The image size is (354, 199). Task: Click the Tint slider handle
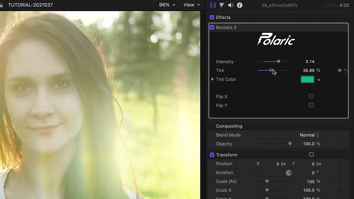(x=271, y=70)
